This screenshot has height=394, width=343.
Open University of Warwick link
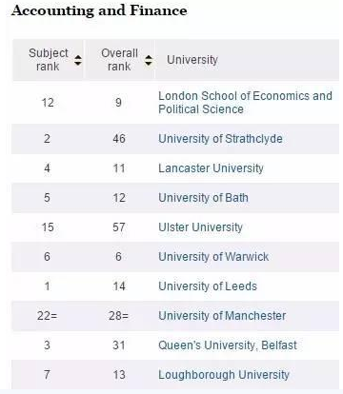(x=213, y=257)
